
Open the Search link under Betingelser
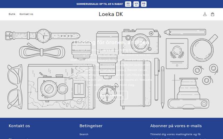(x=84, y=134)
